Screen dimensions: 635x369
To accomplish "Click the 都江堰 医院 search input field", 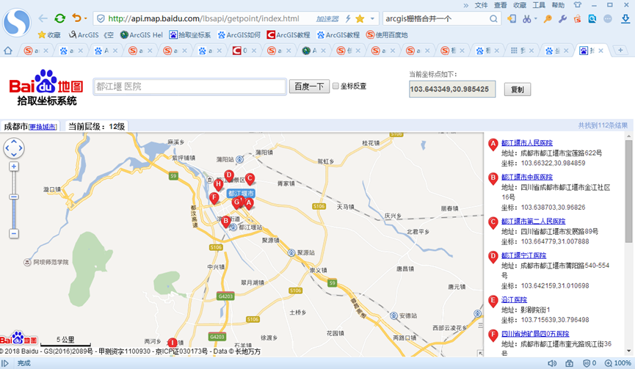I will pyautogui.click(x=189, y=87).
